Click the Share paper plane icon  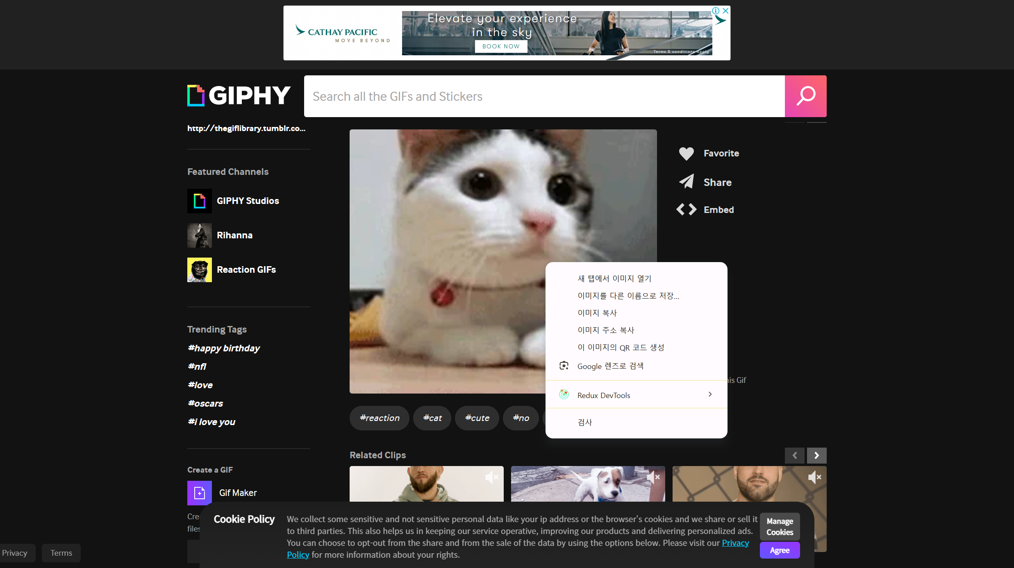pyautogui.click(x=686, y=182)
